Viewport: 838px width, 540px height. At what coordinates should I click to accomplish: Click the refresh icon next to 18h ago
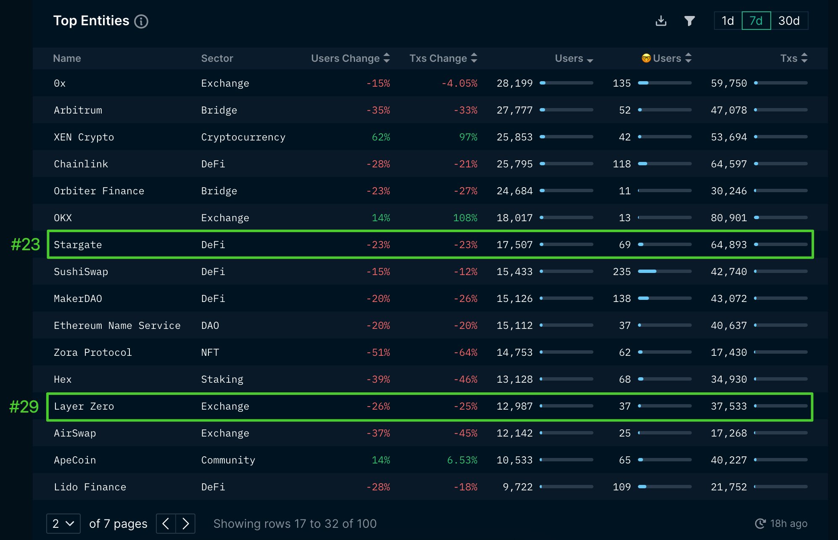pos(760,524)
